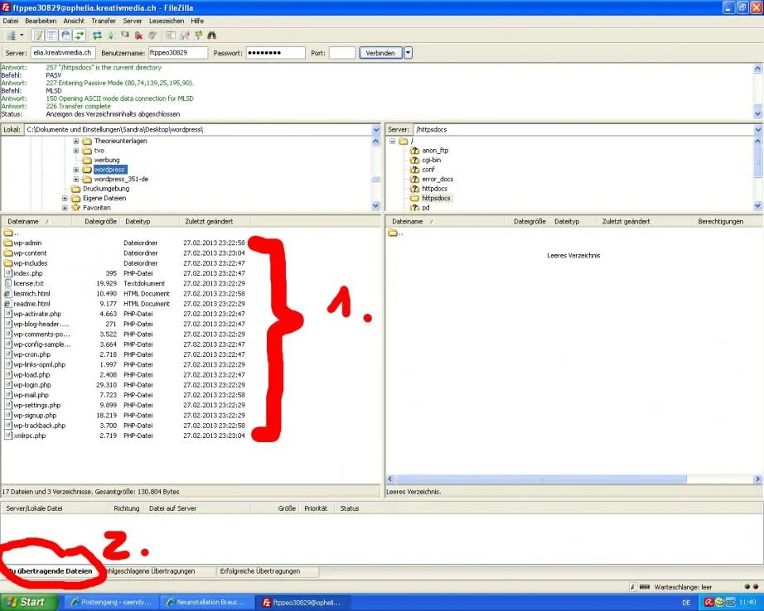Select anon_ftp folder in remote tree
The width and height of the screenshot is (764, 611).
[x=435, y=151]
